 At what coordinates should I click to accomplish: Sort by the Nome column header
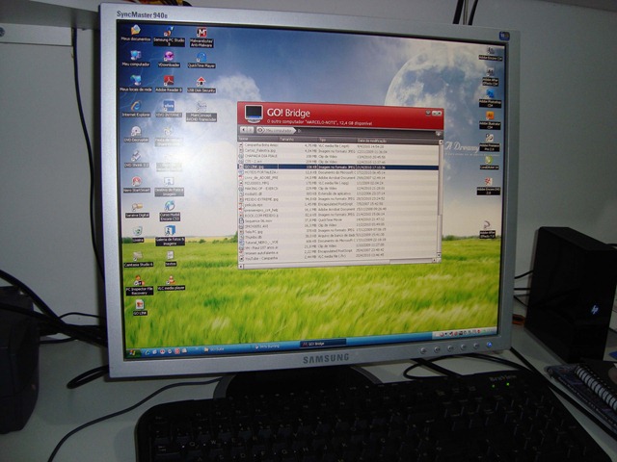pyautogui.click(x=258, y=139)
